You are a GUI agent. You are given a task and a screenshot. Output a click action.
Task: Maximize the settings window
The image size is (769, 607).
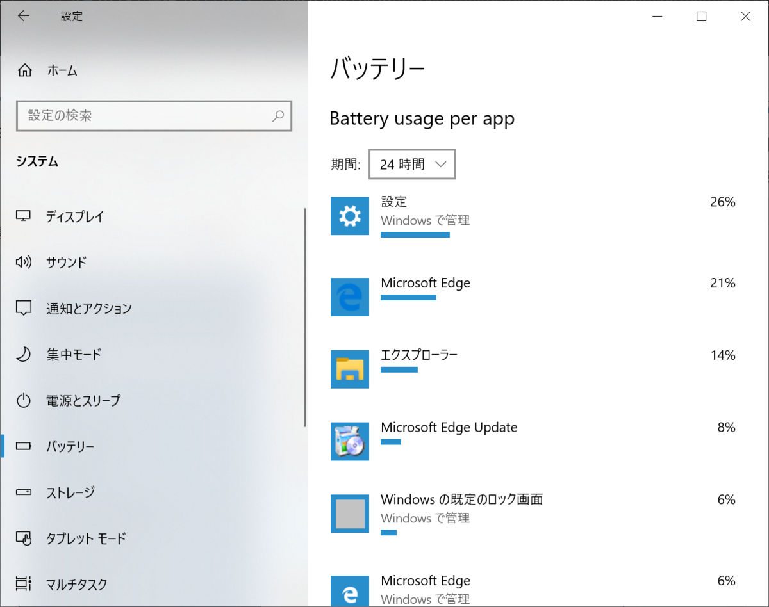701,17
